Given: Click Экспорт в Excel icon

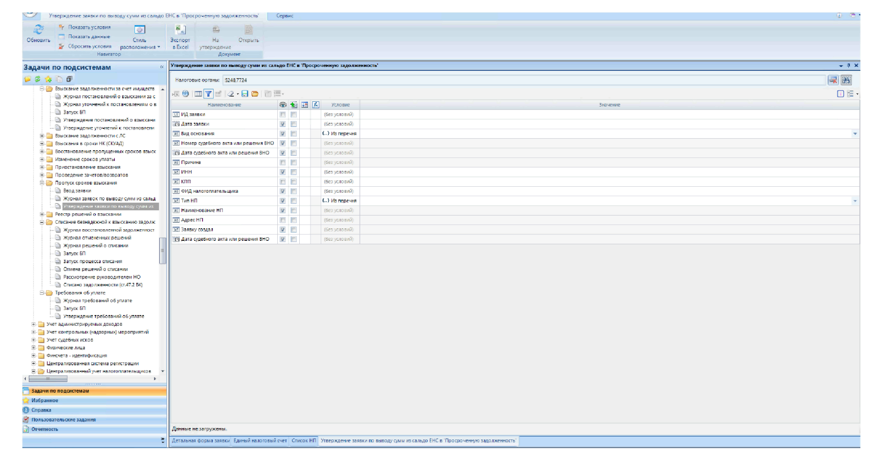Looking at the screenshot, I should (x=180, y=37).
